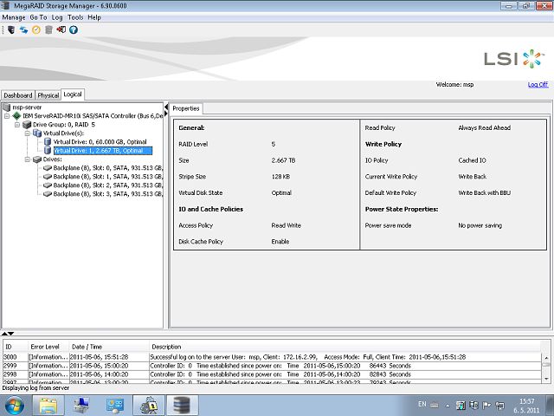Select log entry with ID 2999

(272, 366)
